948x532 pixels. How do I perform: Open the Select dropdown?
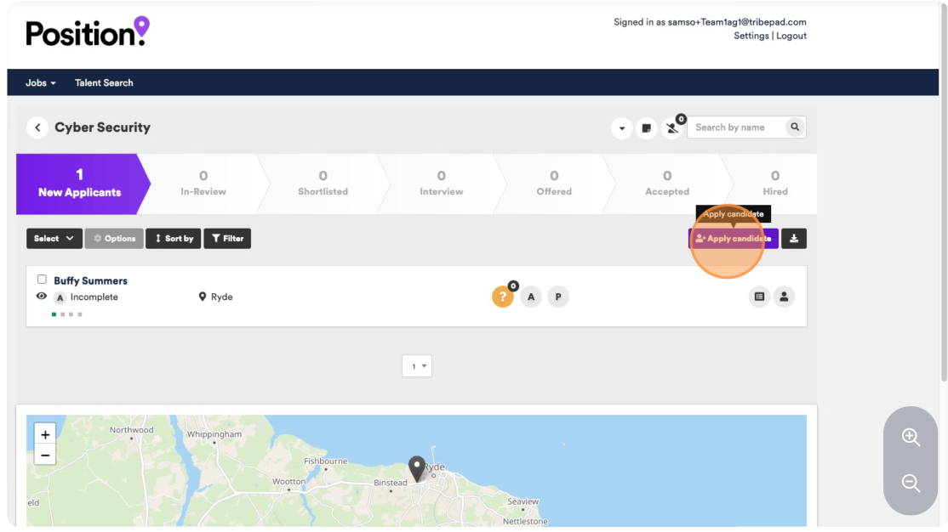tap(54, 239)
